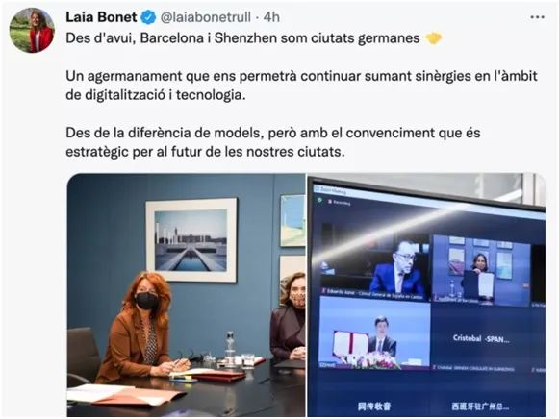559x419 pixels.
Task: Open the left meeting room photo
Action: coord(186,295)
